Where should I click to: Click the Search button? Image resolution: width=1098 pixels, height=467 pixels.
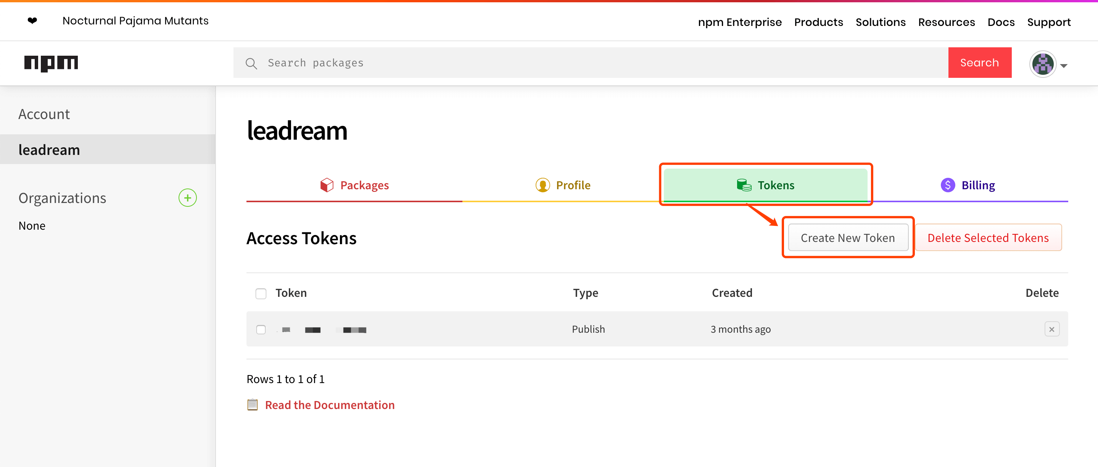pos(980,62)
